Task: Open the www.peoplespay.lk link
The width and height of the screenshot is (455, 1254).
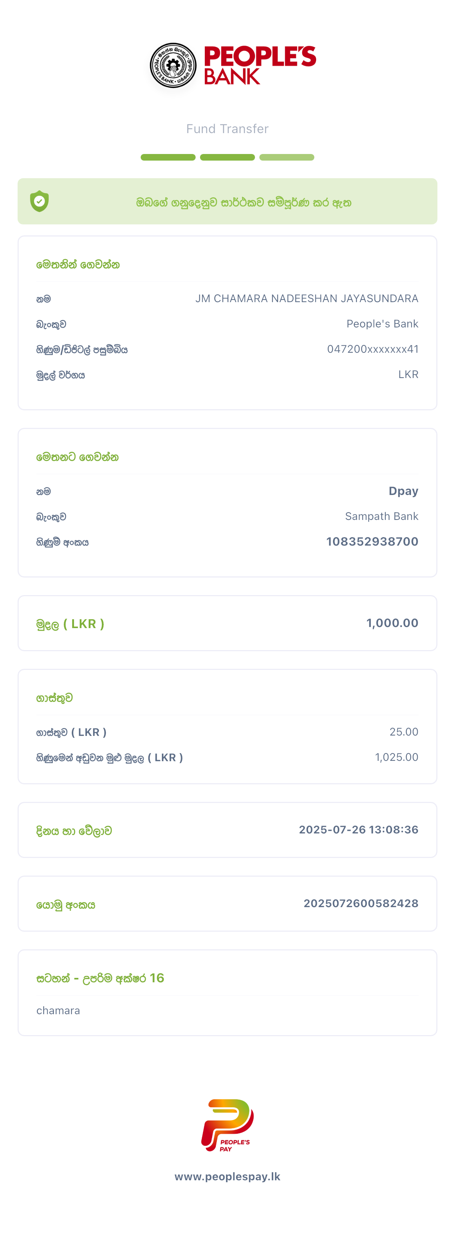Action: point(227,1177)
